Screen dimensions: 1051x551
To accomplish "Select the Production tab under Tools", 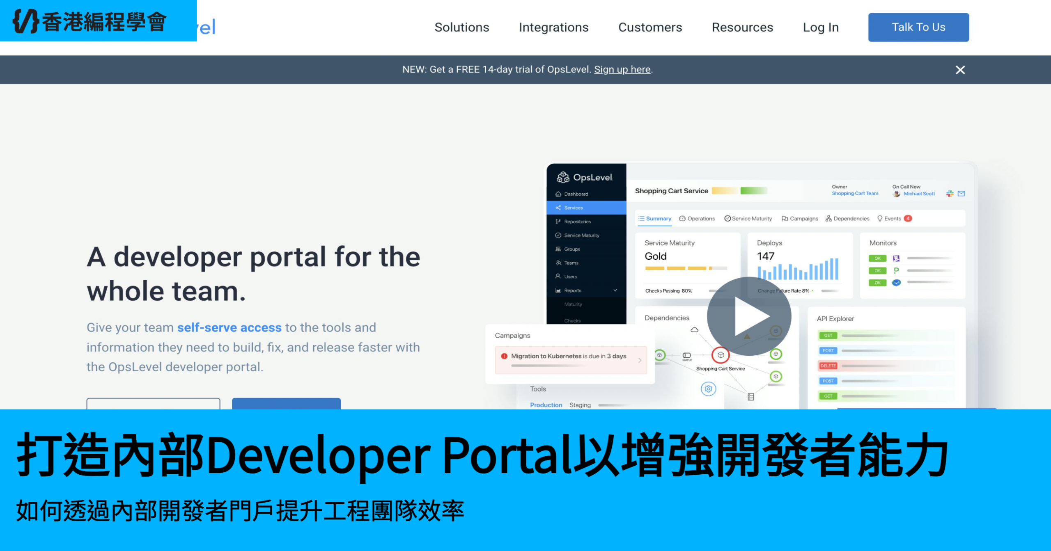I will pos(546,405).
